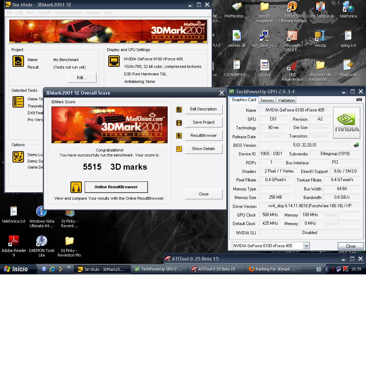Click the Online ResultBrowser tree icon

[x=76, y=187]
